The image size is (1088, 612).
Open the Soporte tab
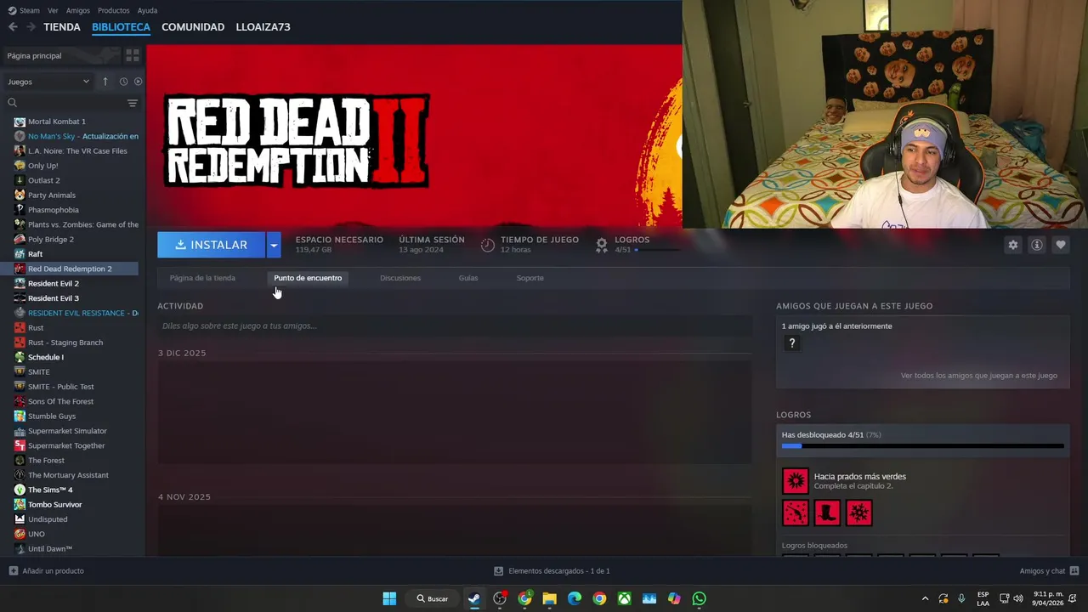pos(530,278)
